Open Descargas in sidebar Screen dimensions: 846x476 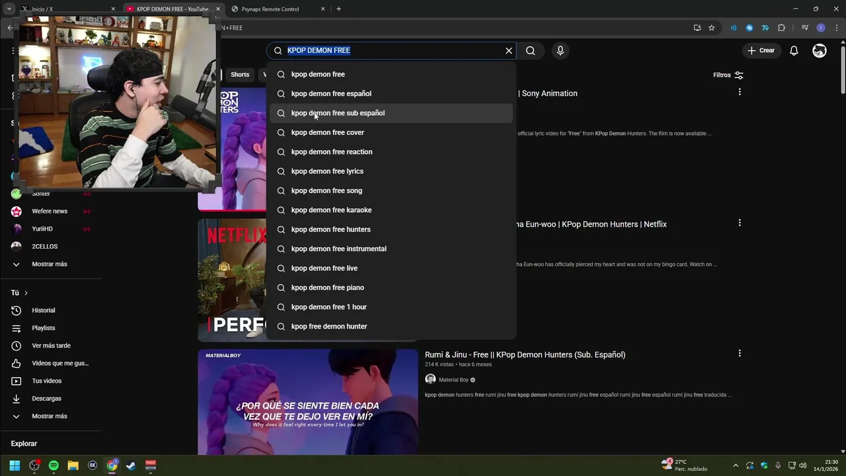[46, 399]
